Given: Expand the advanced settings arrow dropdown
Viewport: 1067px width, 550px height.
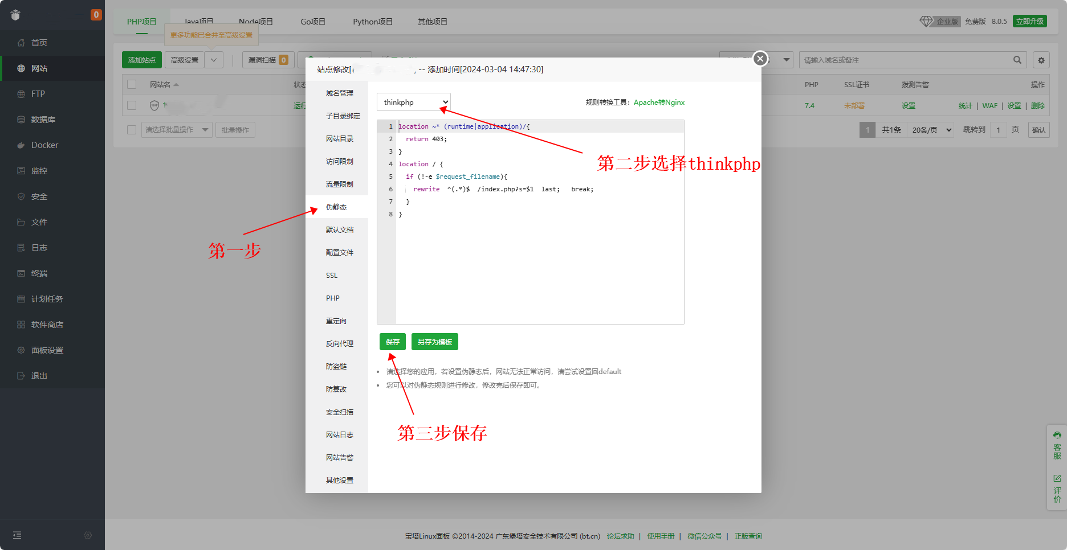Looking at the screenshot, I should click(x=214, y=60).
